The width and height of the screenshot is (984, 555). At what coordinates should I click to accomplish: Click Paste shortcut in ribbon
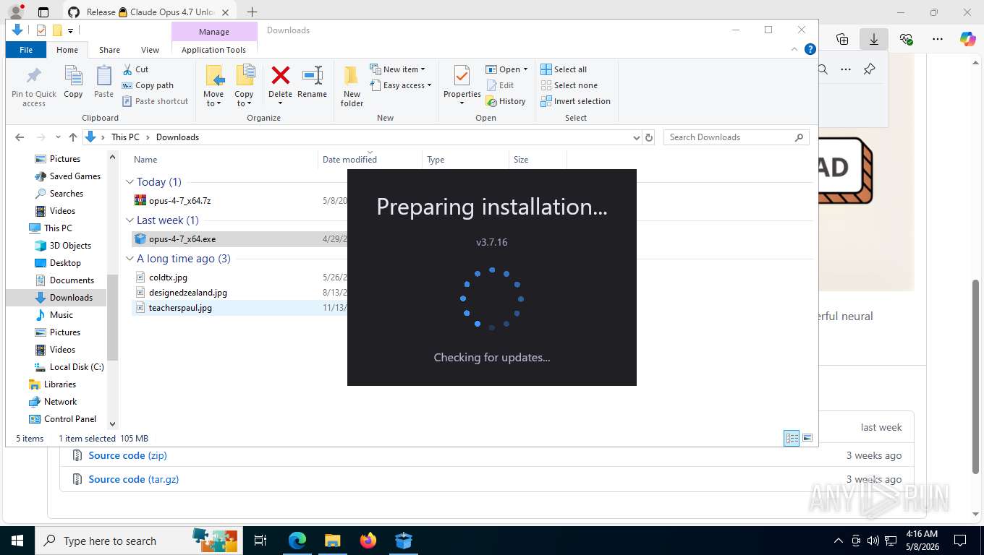[x=155, y=101]
